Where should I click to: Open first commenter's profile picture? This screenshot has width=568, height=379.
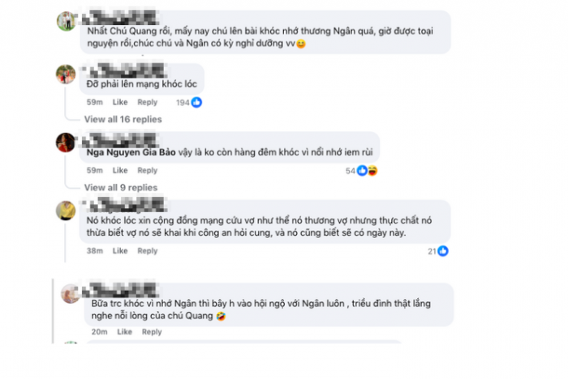tap(66, 21)
